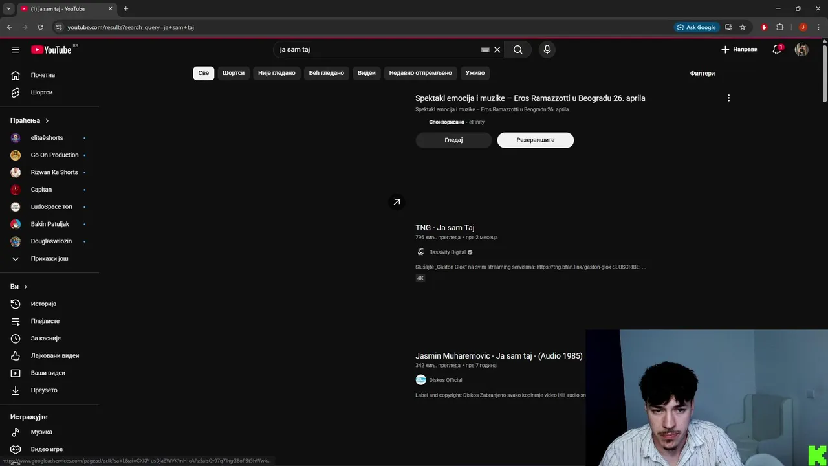
Task: Select the Уживо filter chip
Action: coord(475,73)
